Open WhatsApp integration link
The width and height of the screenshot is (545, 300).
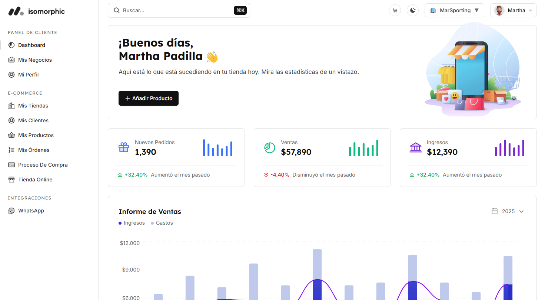31,211
